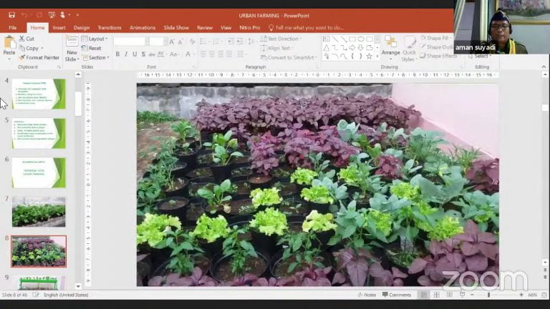
Task: Switch to Slide Sorter view
Action: pyautogui.click(x=437, y=295)
